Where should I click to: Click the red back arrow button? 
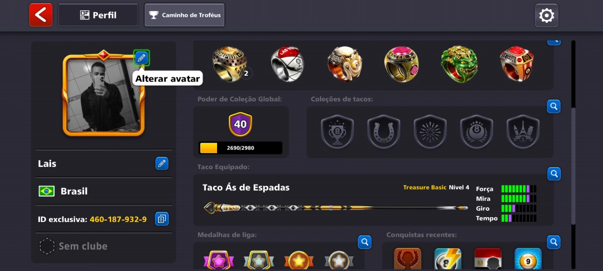[x=41, y=15]
